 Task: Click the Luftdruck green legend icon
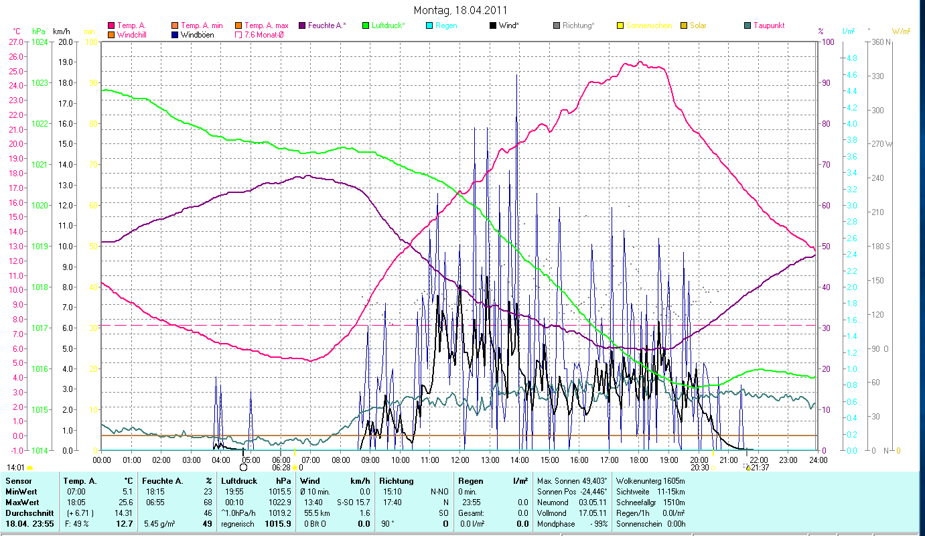click(x=366, y=25)
